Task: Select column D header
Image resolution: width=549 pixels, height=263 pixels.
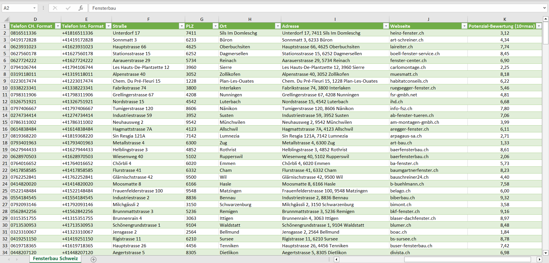Action: pos(35,19)
